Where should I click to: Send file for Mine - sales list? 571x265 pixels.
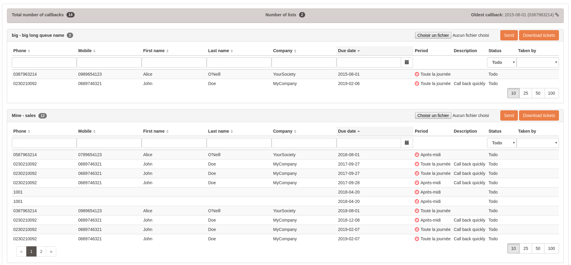(509, 115)
